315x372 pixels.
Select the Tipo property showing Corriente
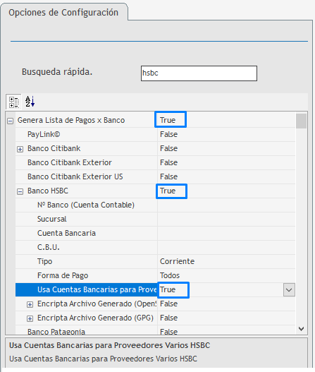[155, 261]
